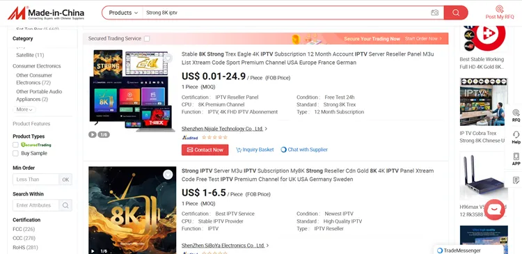Open Help from floating sidebar

pyautogui.click(x=516, y=138)
